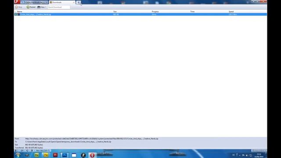Open the Opera Link sync icon in status bar

tap(22, 151)
